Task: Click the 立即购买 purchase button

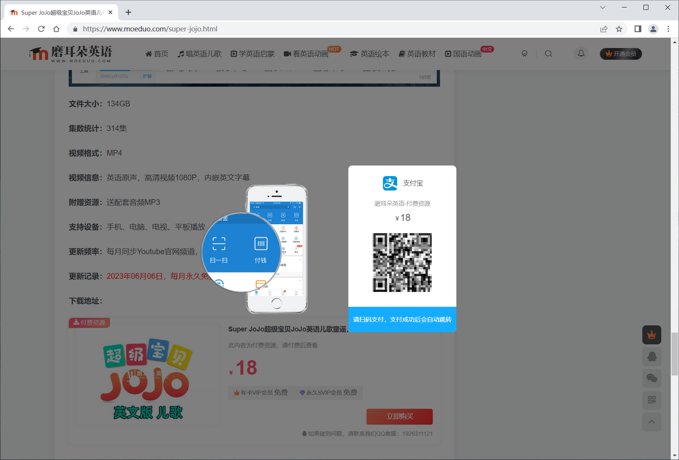Action: pyautogui.click(x=399, y=416)
